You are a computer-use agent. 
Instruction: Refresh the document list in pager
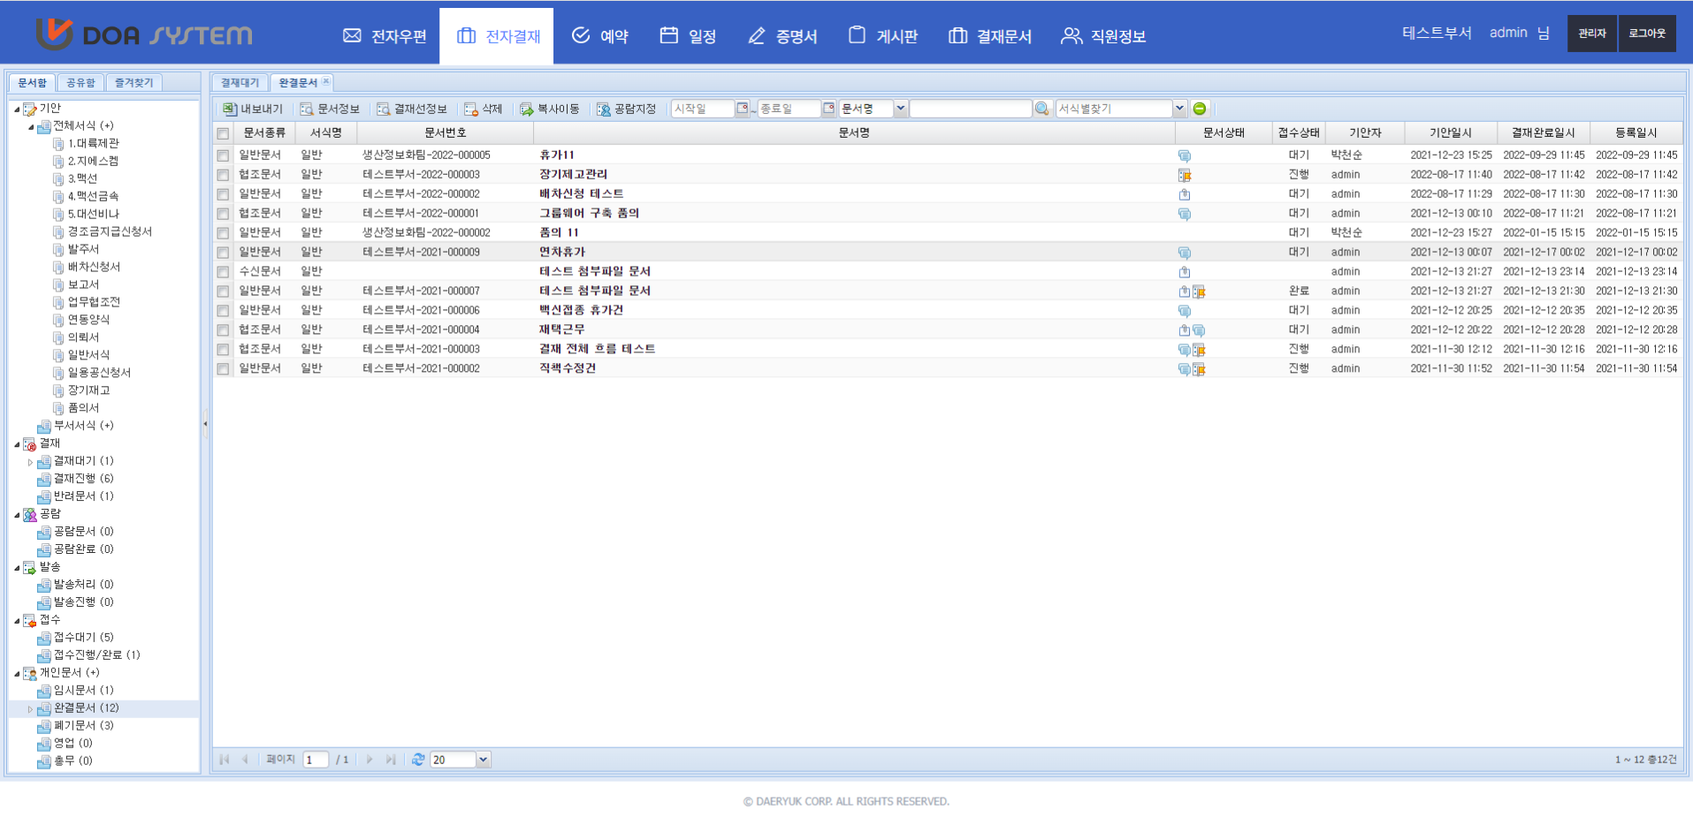418,760
